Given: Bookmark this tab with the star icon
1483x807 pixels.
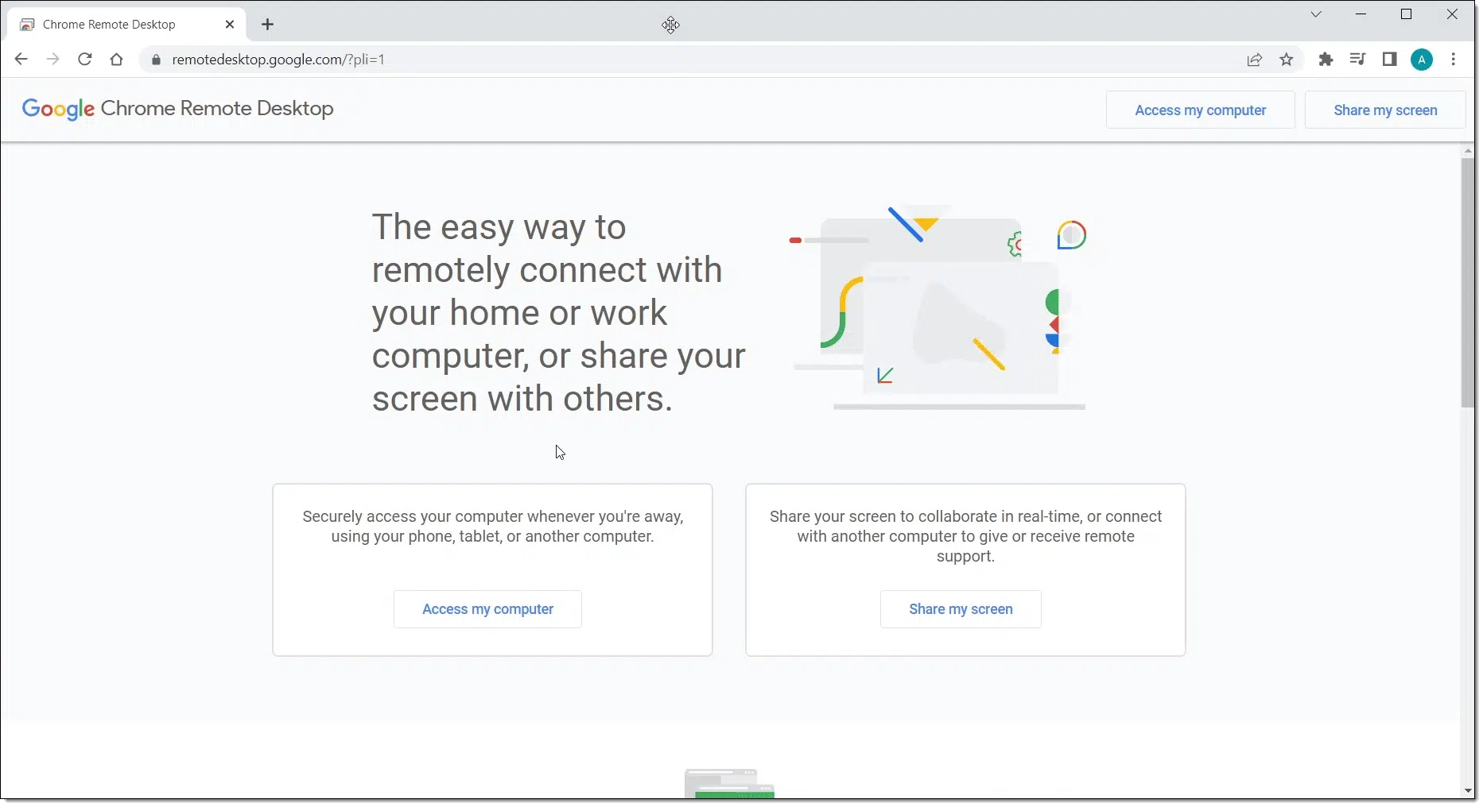Looking at the screenshot, I should pos(1287,60).
